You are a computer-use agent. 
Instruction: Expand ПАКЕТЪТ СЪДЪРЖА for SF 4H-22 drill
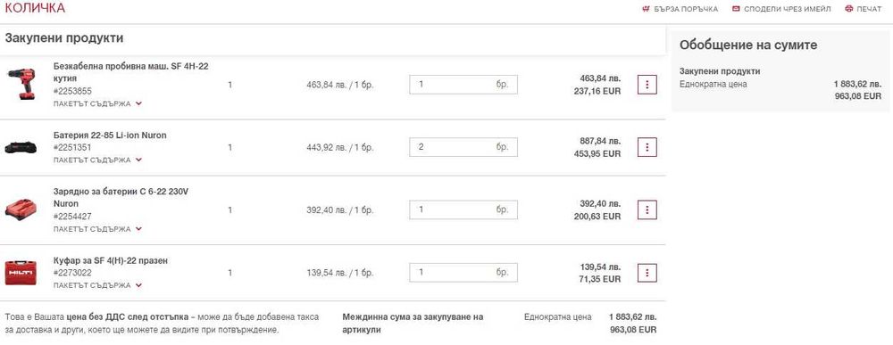(x=97, y=104)
